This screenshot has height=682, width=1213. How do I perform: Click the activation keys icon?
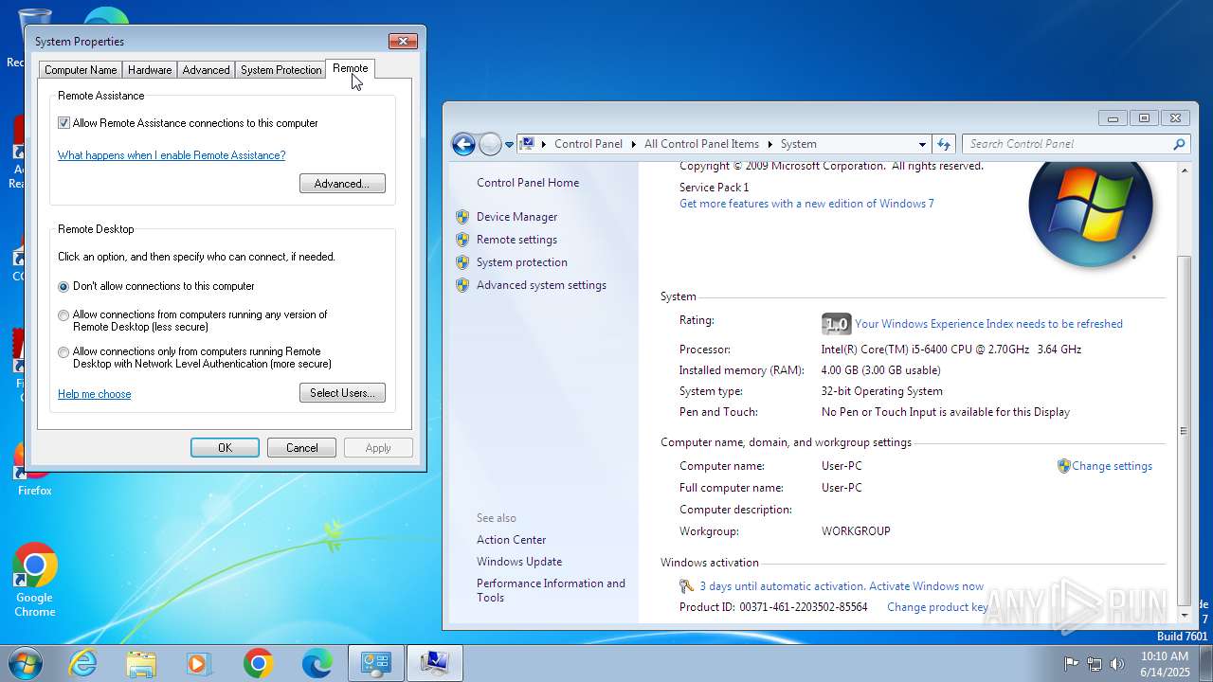click(x=687, y=586)
